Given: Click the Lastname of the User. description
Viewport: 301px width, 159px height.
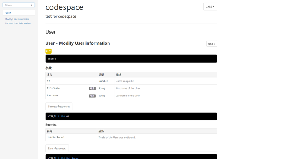Looking at the screenshot, I should (x=128, y=96).
